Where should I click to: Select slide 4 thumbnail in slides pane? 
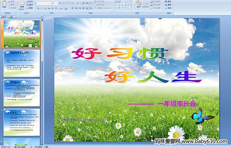click(x=22, y=122)
